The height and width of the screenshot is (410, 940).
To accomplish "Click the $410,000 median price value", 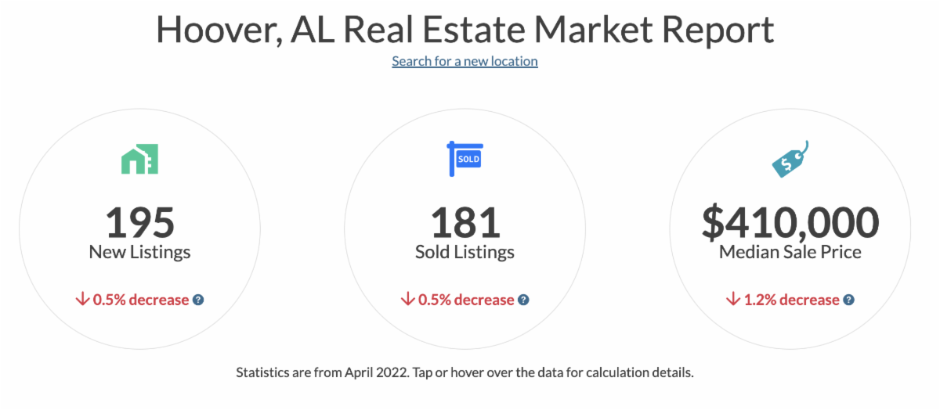I will [790, 222].
